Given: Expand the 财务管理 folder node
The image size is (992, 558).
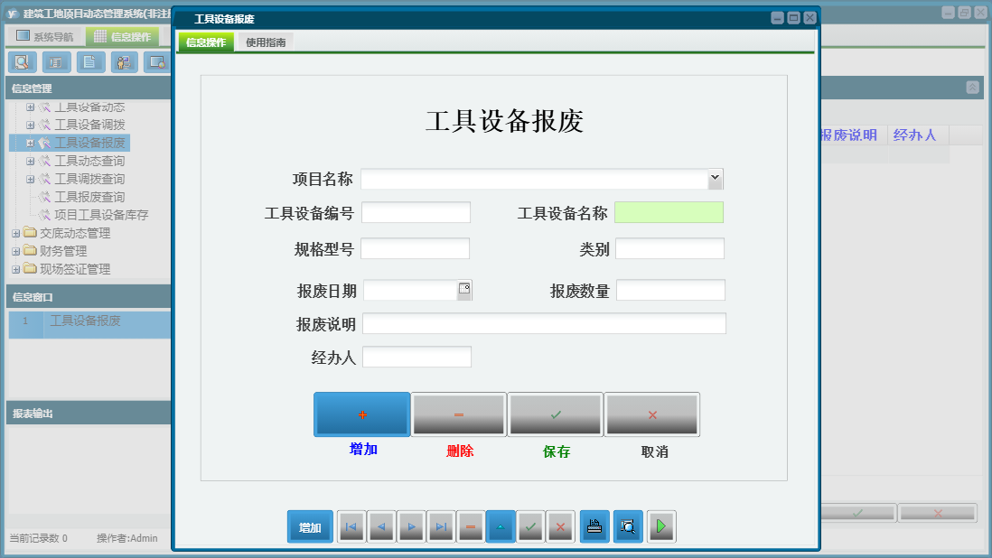Looking at the screenshot, I should point(14,253).
